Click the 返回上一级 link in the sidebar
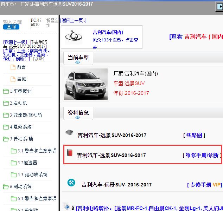 [x=15, y=42]
